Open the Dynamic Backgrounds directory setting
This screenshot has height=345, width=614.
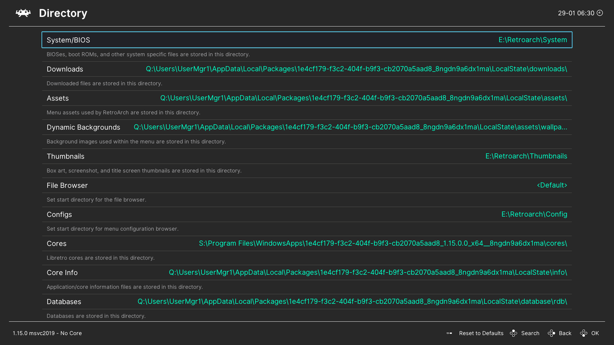pyautogui.click(x=307, y=127)
